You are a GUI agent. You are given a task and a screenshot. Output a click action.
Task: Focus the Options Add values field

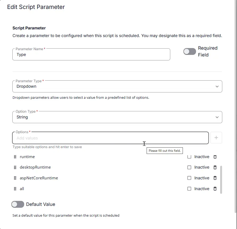(x=111, y=138)
